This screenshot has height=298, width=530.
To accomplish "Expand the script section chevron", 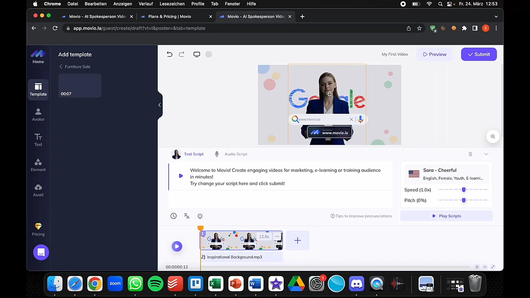I will (486, 153).
